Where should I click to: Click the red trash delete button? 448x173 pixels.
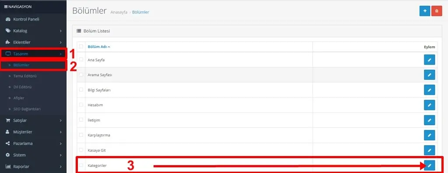point(437,11)
